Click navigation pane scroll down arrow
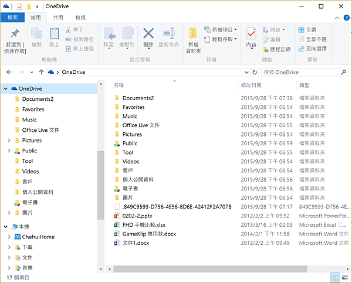 [x=101, y=269]
